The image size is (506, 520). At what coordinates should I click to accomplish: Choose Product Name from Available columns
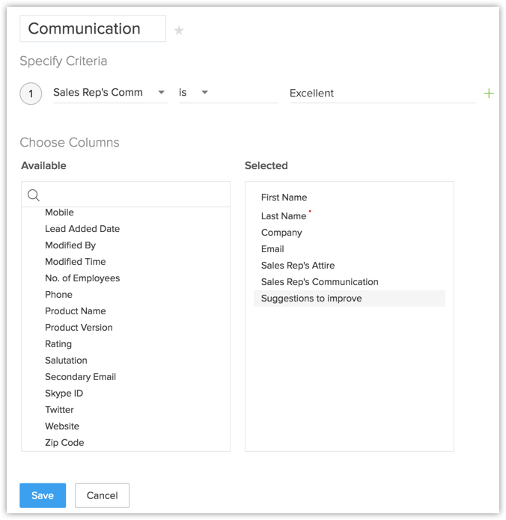click(x=76, y=311)
